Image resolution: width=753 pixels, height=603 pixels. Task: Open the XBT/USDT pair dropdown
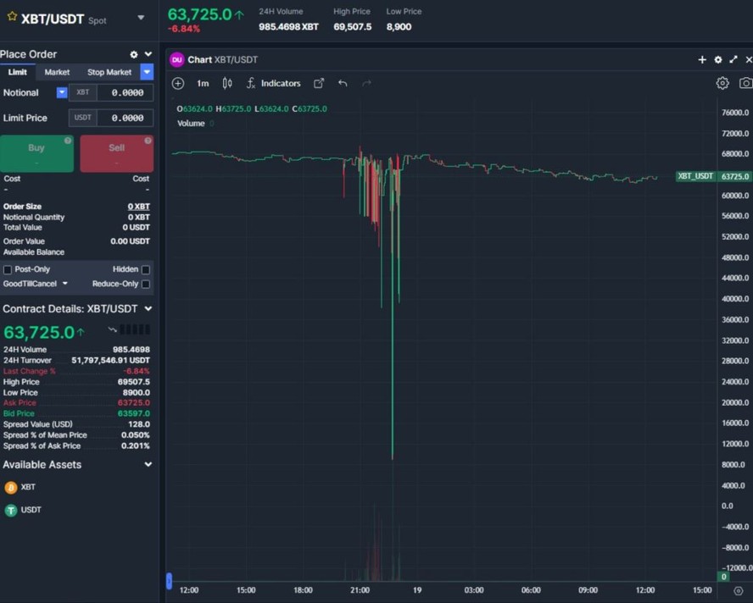(x=141, y=15)
